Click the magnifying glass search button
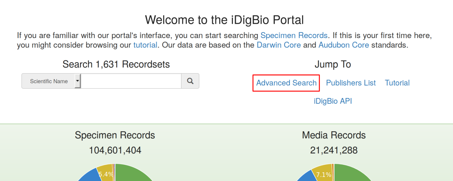This screenshot has width=453, height=181. [190, 81]
